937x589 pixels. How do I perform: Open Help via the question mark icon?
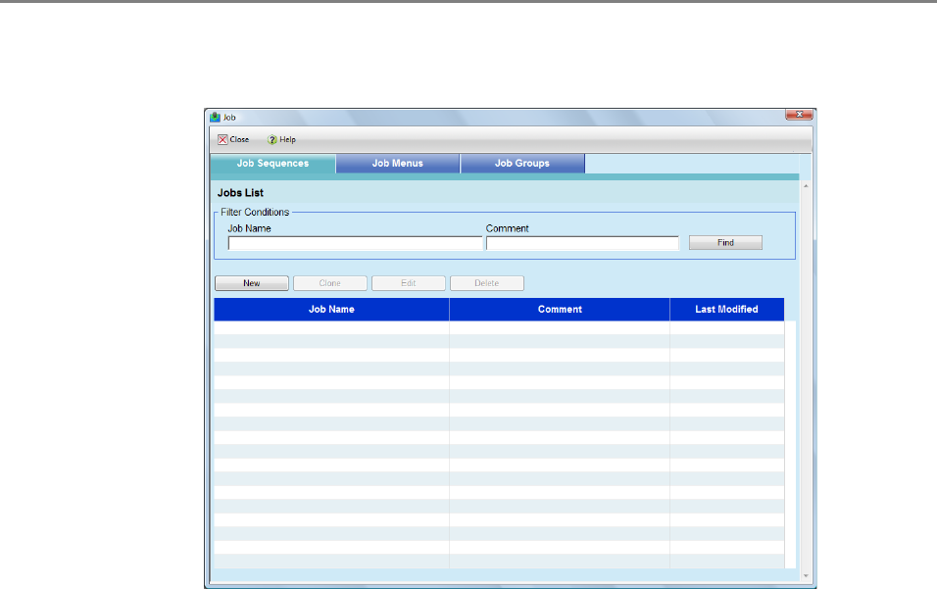[272, 140]
